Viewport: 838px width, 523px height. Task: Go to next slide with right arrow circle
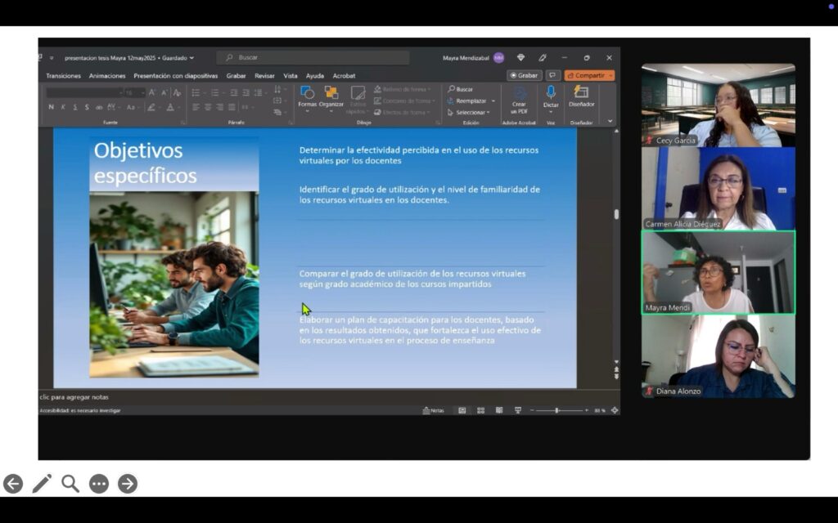point(128,484)
